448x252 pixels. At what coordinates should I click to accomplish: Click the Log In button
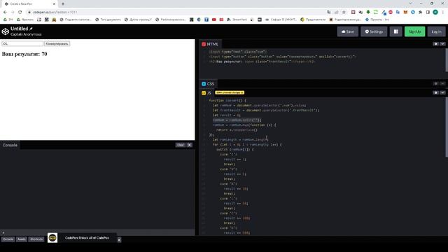click(436, 31)
